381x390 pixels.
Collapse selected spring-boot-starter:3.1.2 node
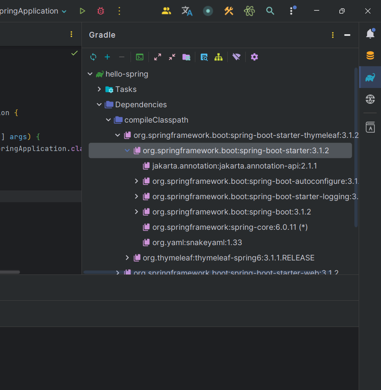[x=127, y=151]
